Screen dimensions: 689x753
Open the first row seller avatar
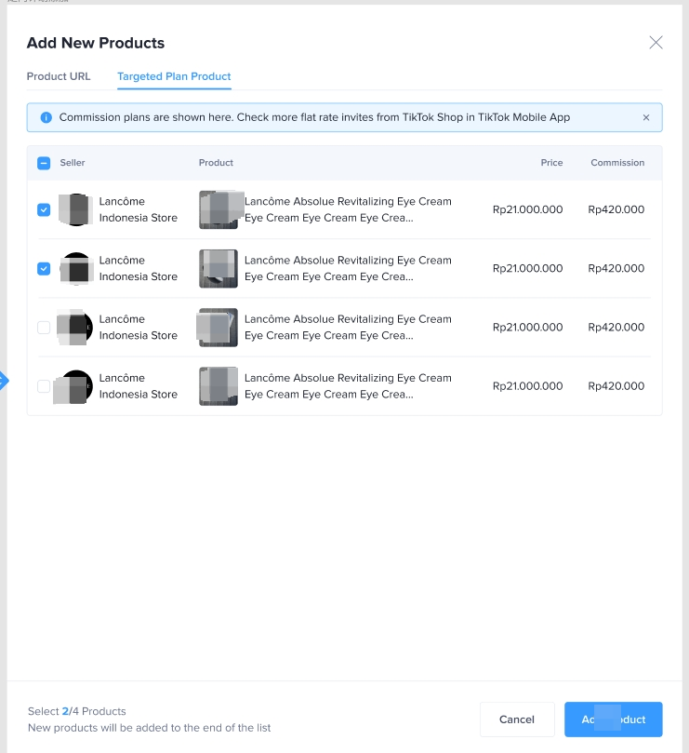tap(75, 209)
